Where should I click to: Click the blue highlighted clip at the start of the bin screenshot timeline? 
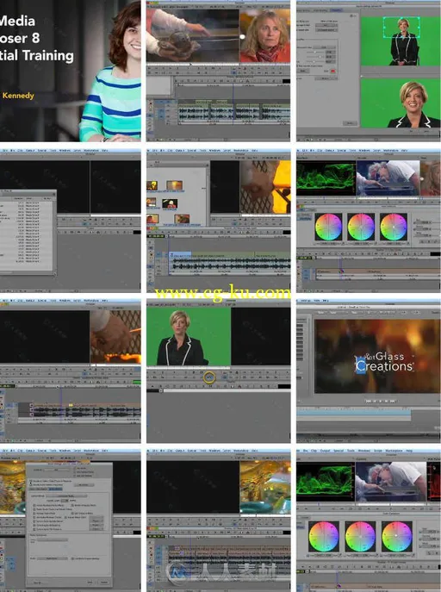(x=180, y=256)
